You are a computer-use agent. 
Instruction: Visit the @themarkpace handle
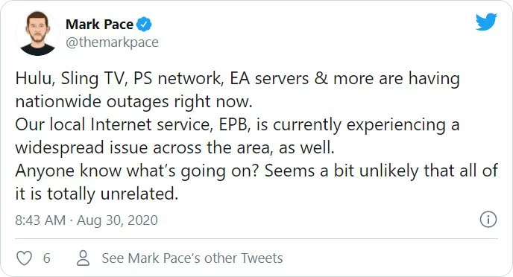point(112,42)
